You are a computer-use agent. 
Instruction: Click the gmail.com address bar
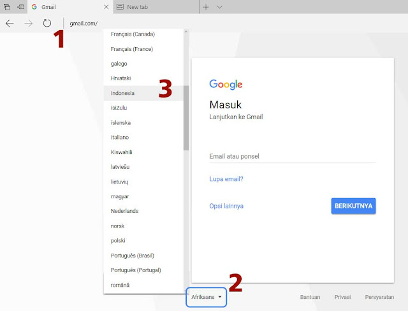point(84,24)
